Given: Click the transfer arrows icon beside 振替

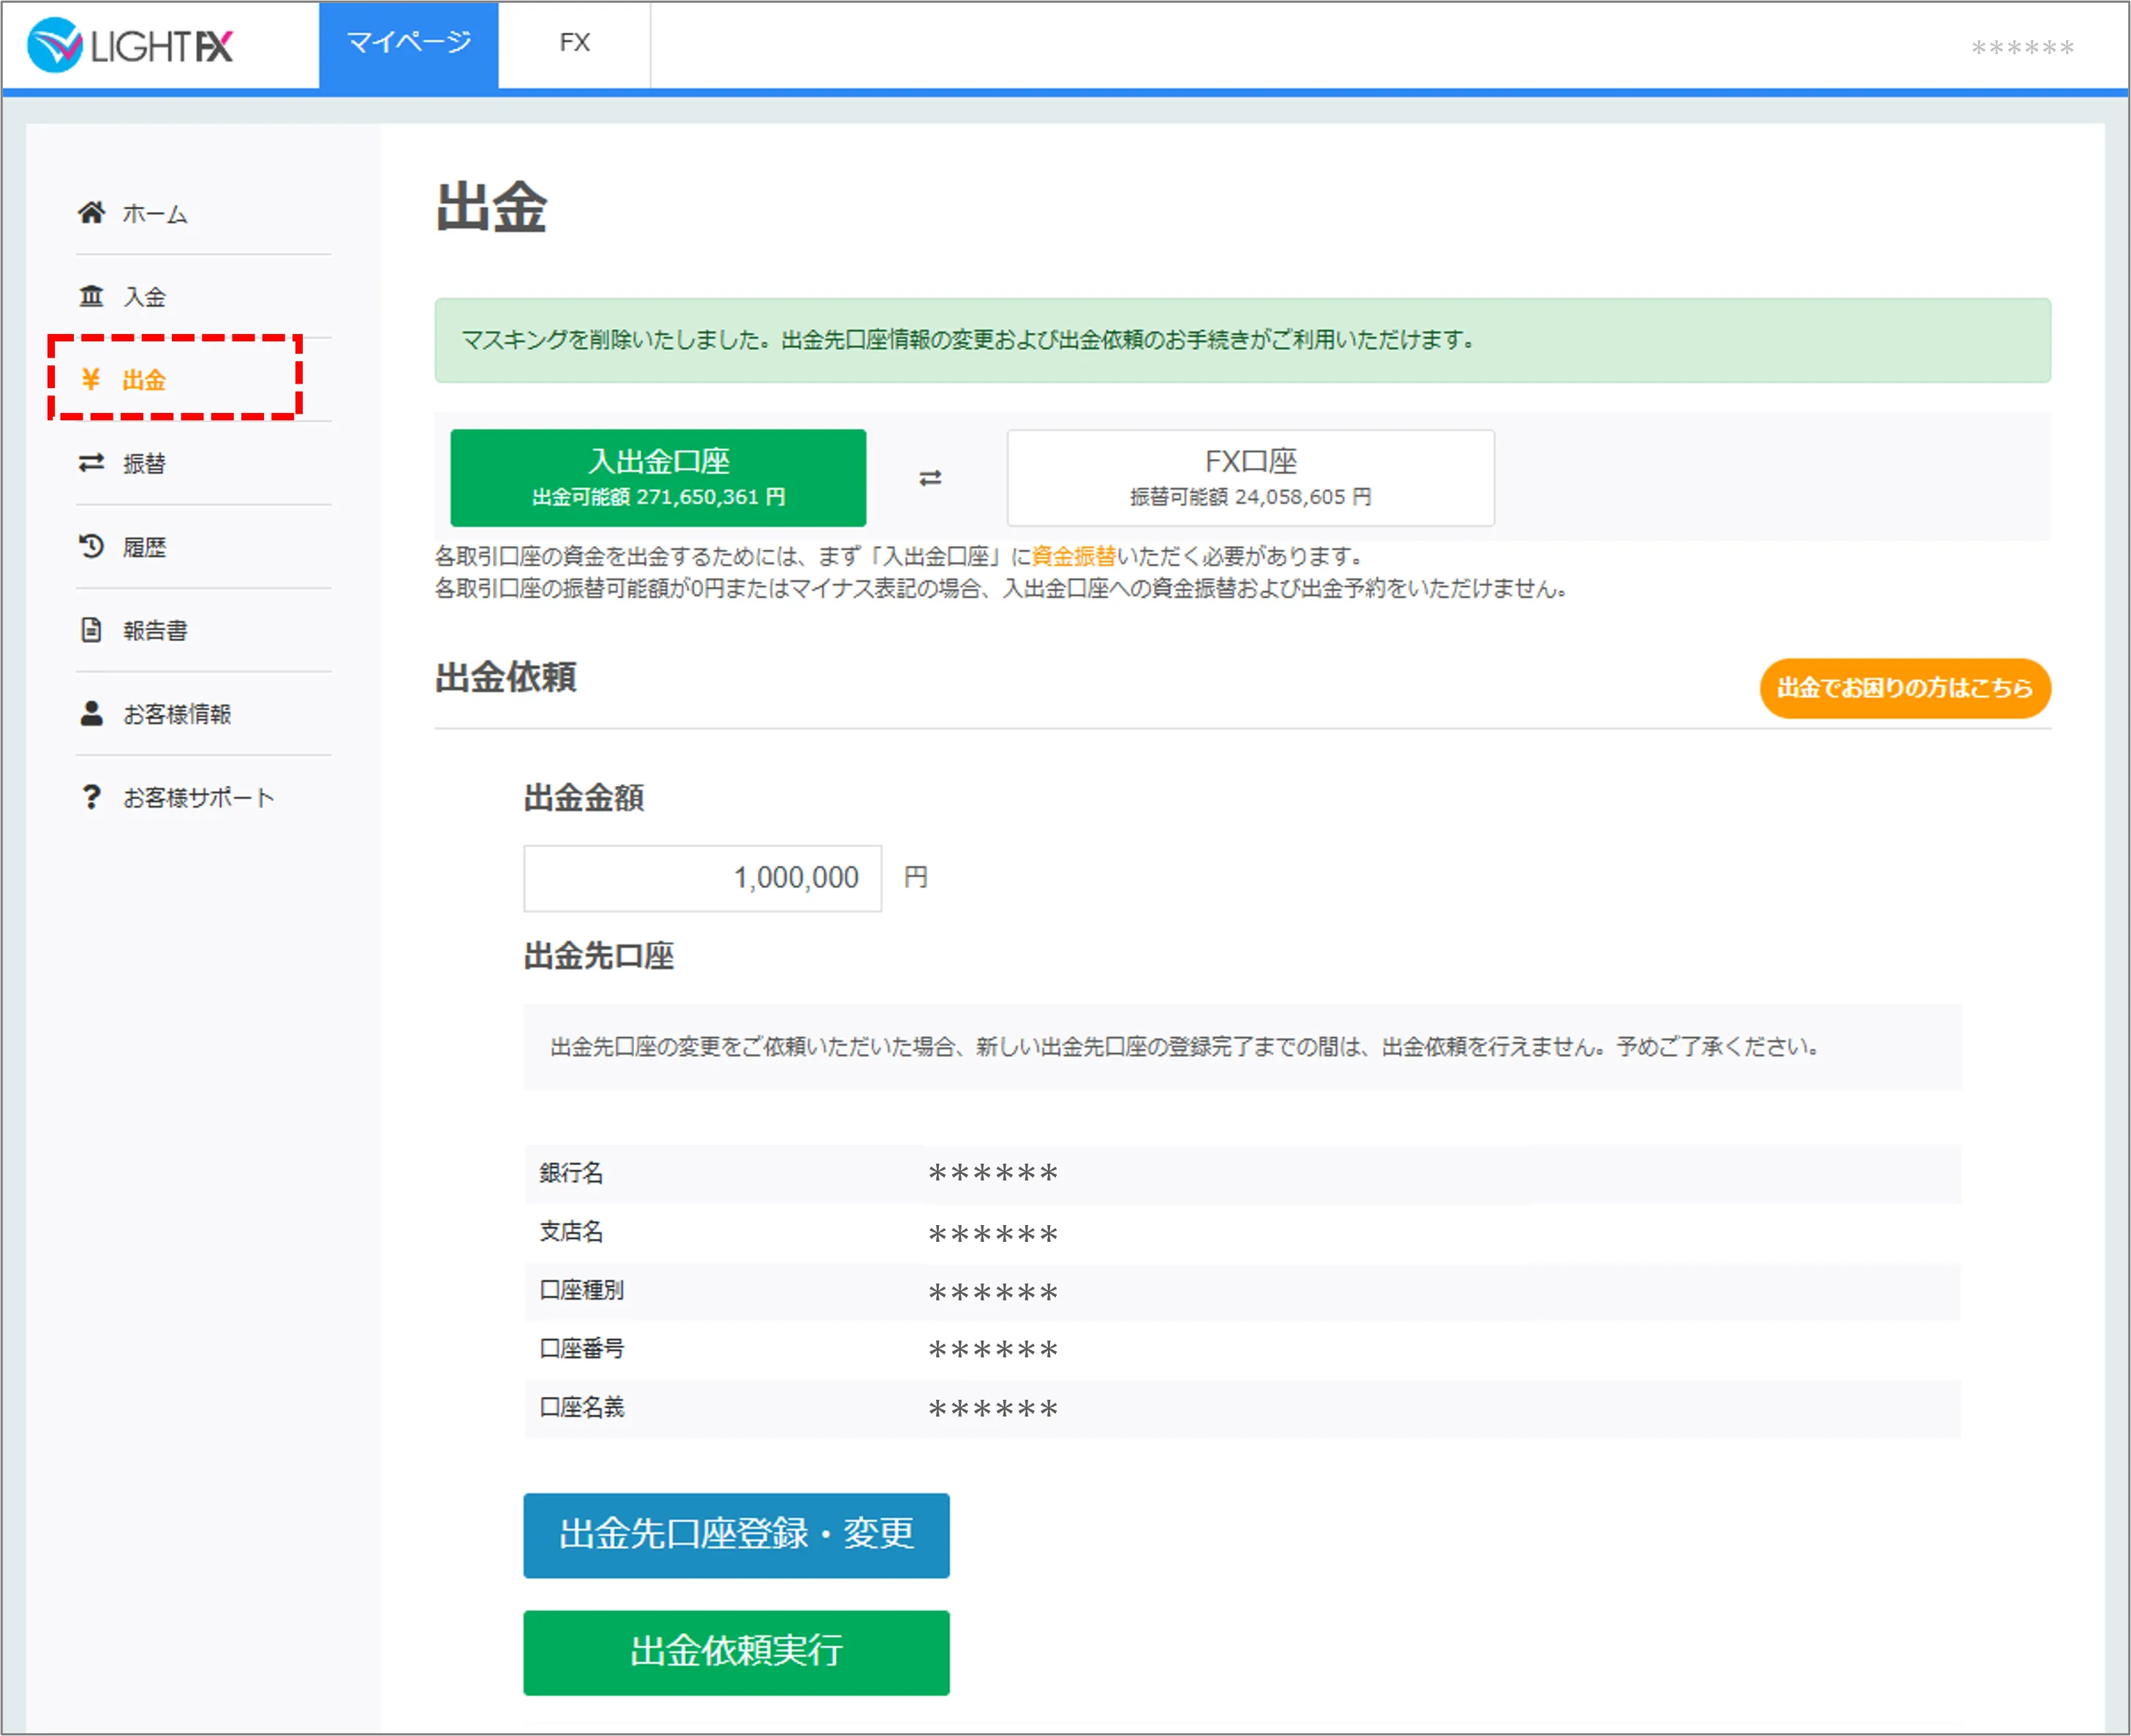Looking at the screenshot, I should (91, 462).
